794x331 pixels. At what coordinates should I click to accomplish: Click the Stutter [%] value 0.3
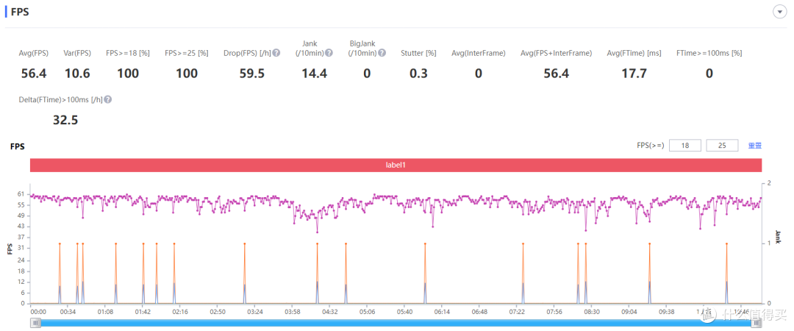(x=418, y=73)
